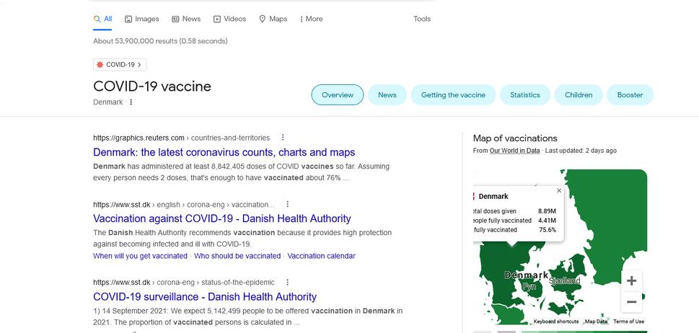Click the Map Data label
This screenshot has width=699, height=333.
[x=596, y=321]
